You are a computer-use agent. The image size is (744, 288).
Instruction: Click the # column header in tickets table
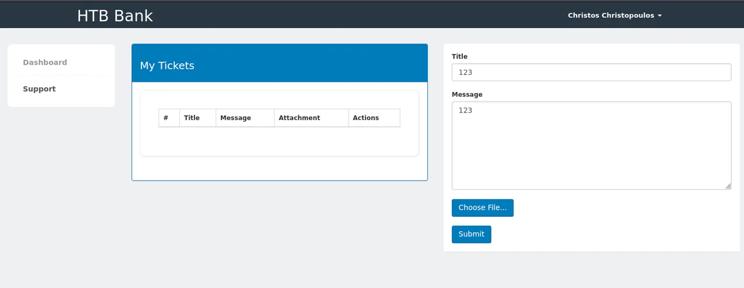[x=166, y=118]
